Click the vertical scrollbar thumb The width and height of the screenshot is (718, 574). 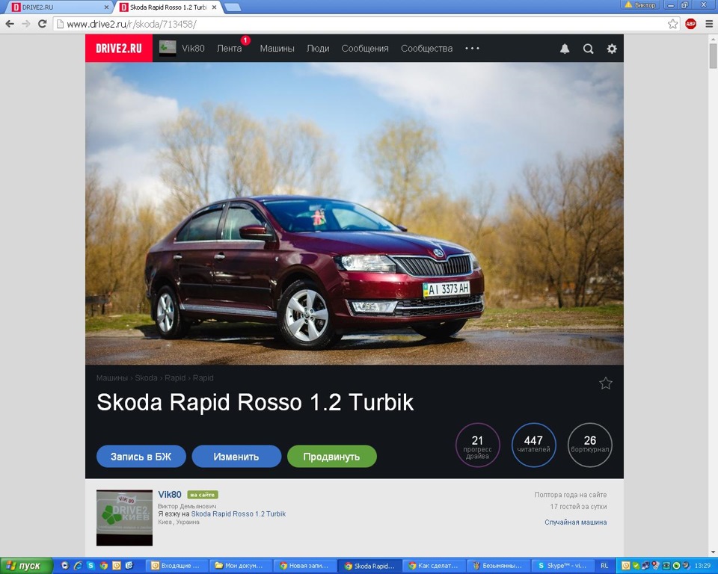pyautogui.click(x=713, y=56)
